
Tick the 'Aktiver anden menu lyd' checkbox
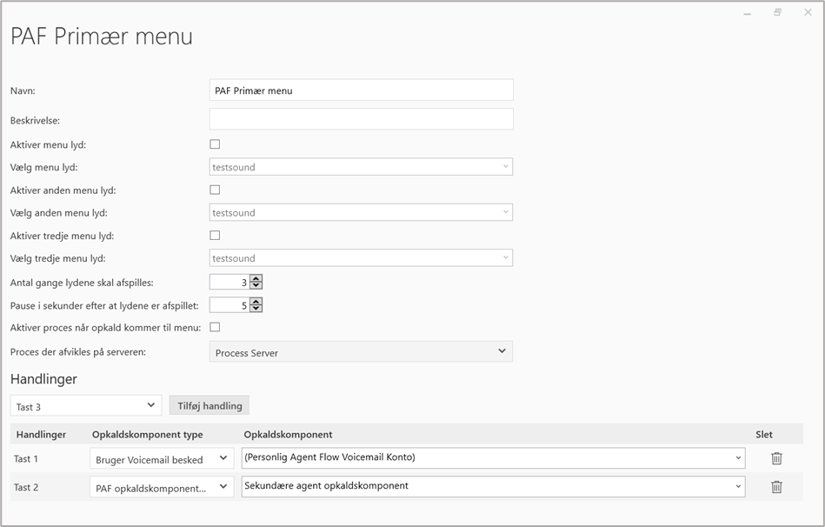click(215, 190)
